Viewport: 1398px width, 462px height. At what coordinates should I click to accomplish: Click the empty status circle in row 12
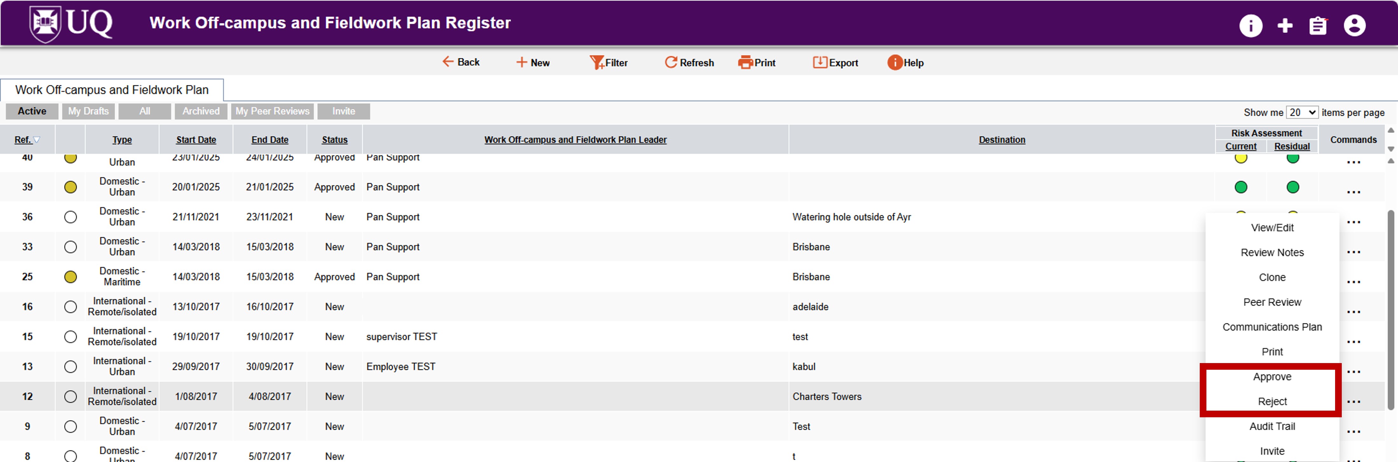point(70,396)
